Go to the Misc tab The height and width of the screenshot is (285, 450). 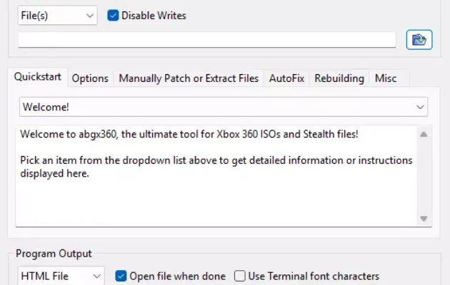[x=386, y=78]
